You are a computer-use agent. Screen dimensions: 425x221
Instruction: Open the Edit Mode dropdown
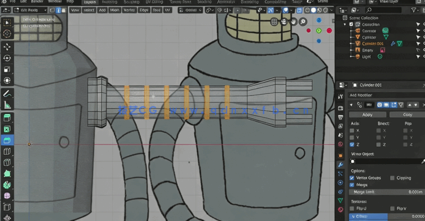(30, 10)
